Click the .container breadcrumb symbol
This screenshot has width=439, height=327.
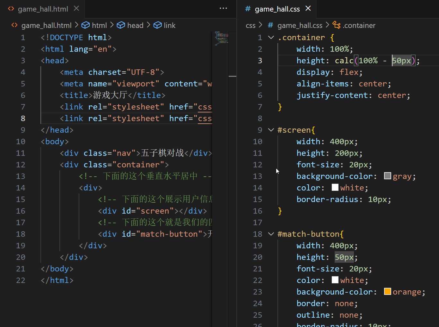359,25
